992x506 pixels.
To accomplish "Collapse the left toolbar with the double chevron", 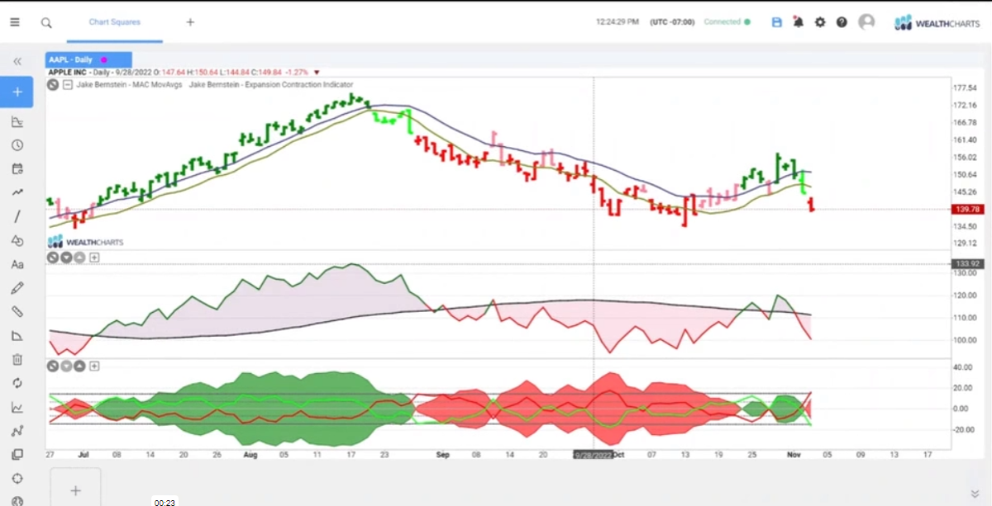I will (x=17, y=61).
